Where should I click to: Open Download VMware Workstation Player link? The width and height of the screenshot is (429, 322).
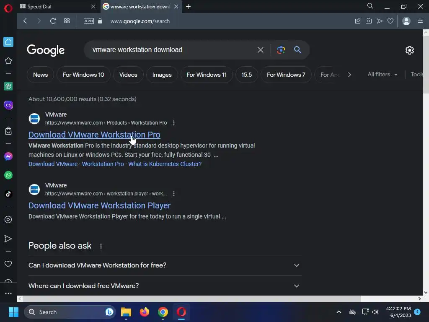[100, 205]
